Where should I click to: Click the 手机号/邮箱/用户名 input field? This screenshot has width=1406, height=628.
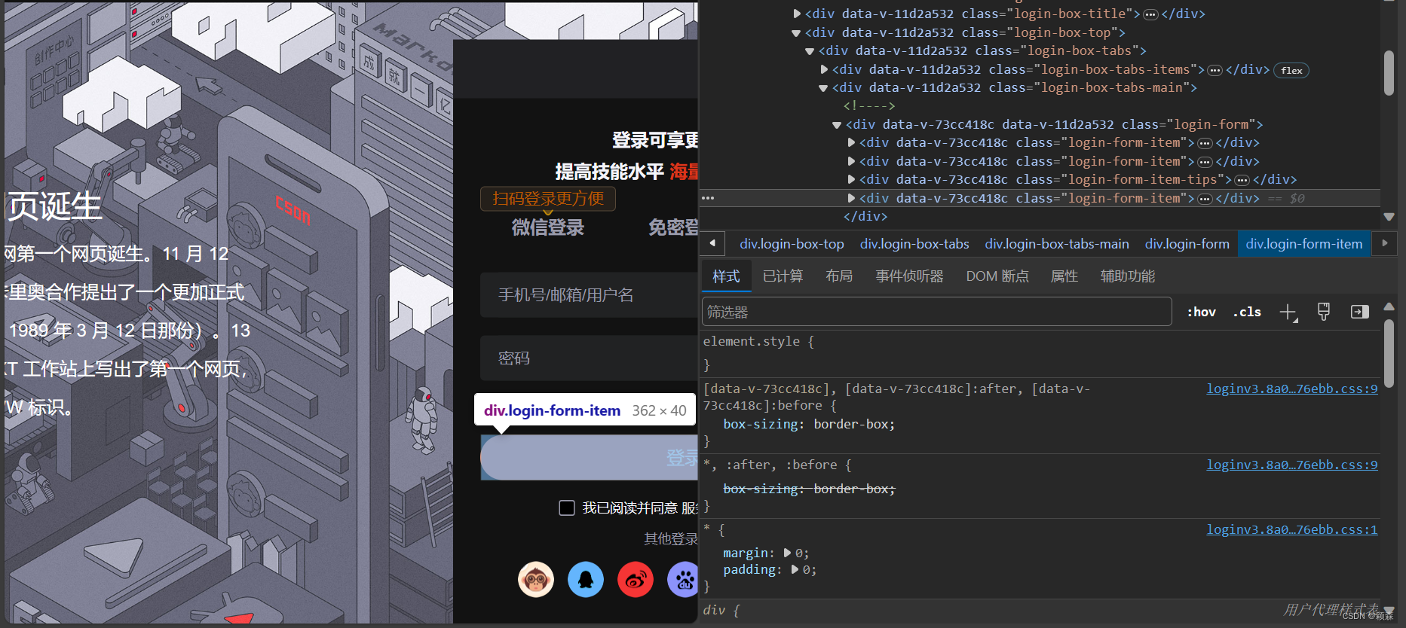point(590,295)
